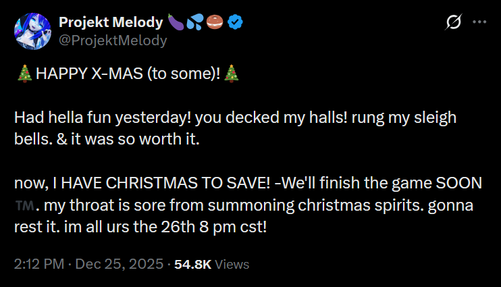Viewport: 501px width, 287px height.
Task: Click the eggplant emoji beside the name
Action: click(176, 22)
